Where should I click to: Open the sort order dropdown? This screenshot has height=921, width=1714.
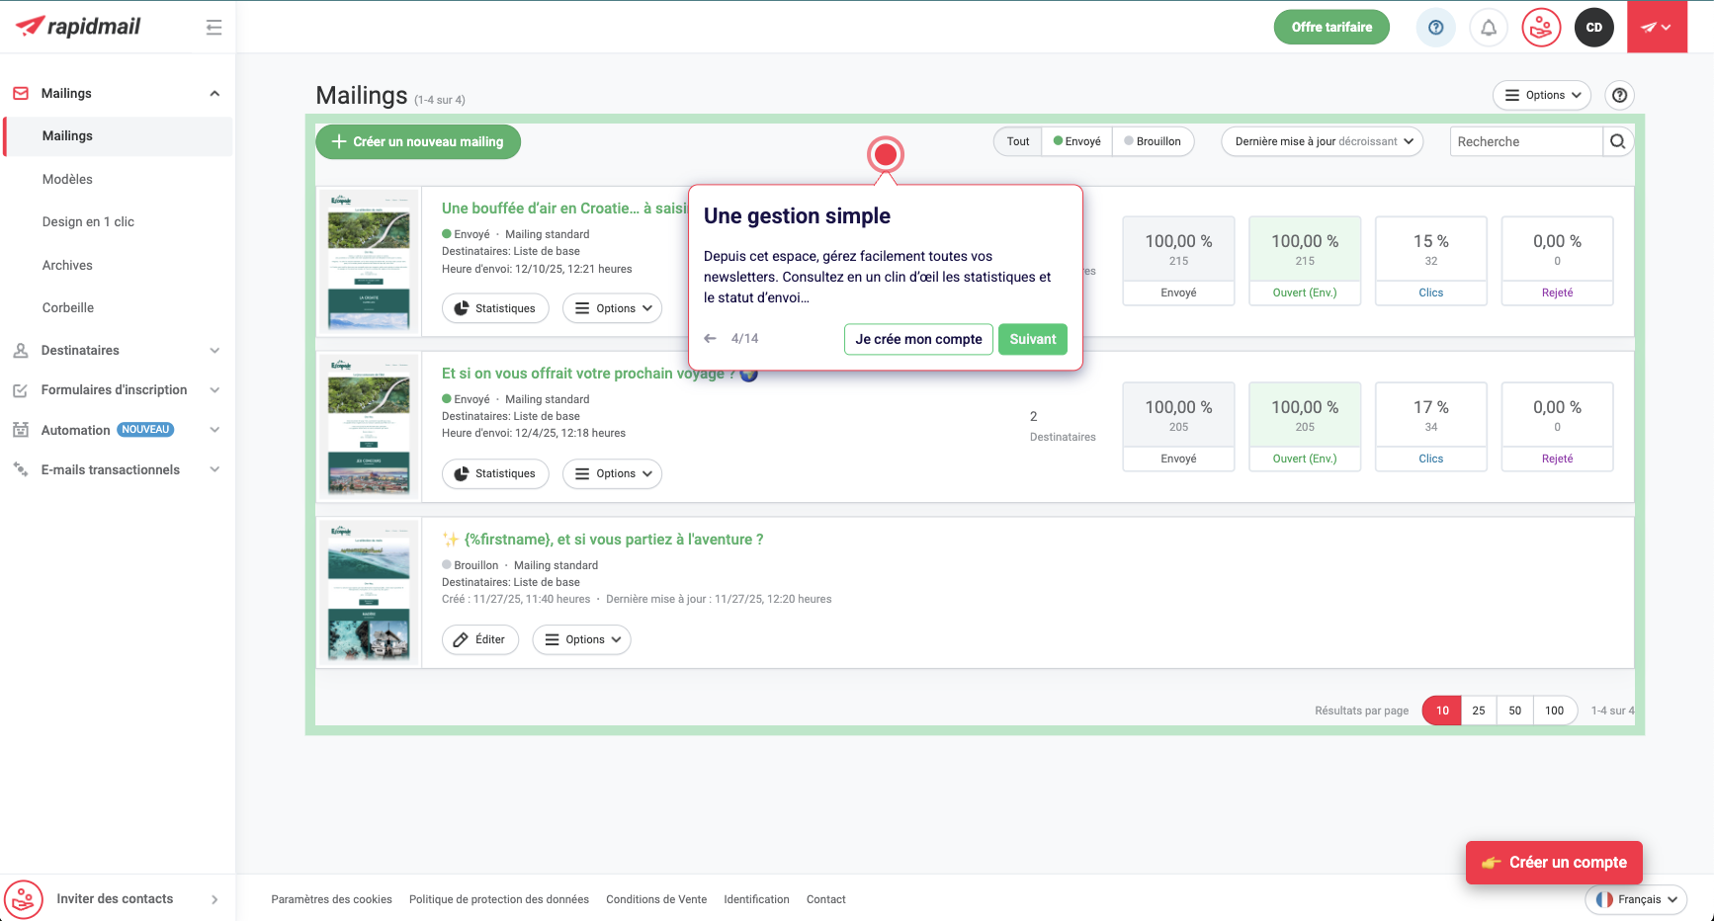pos(1323,141)
